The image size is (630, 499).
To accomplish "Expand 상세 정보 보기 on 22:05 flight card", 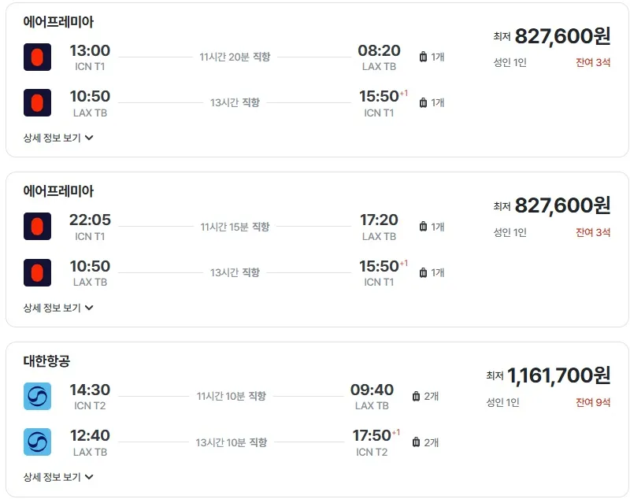I will click(58, 308).
